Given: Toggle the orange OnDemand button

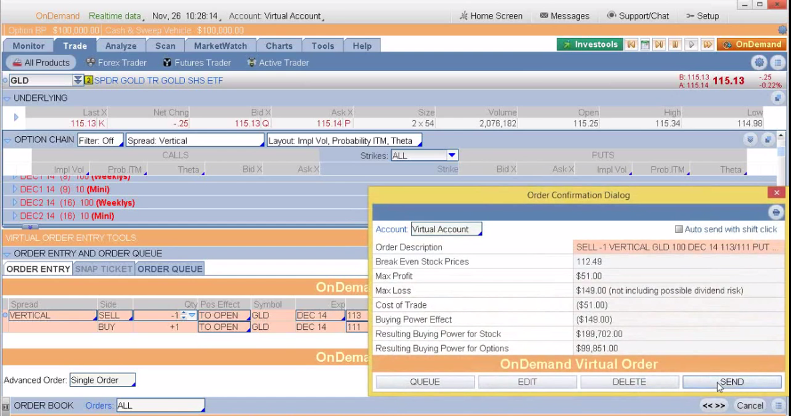Looking at the screenshot, I should [x=752, y=45].
